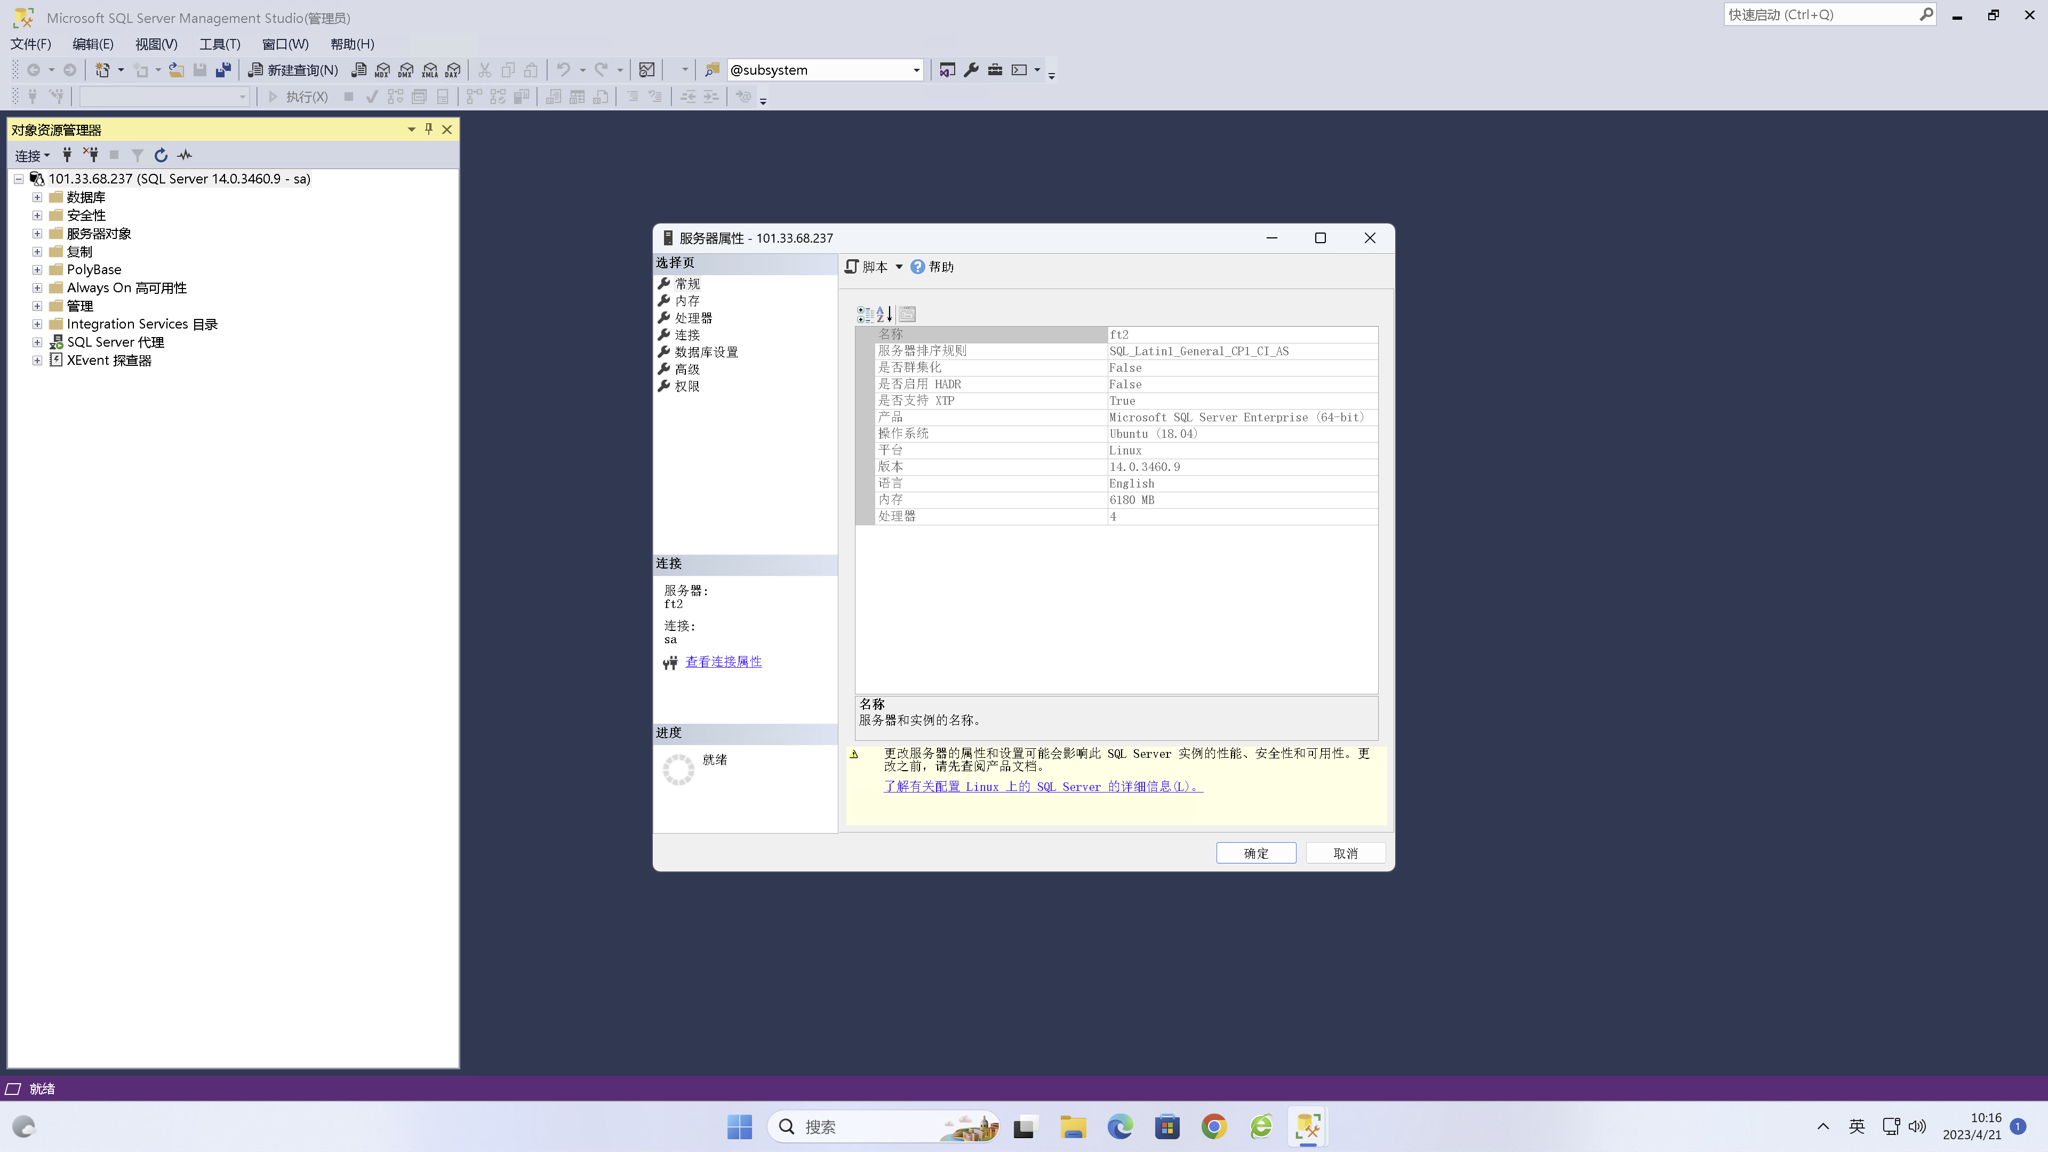Click the activity monitor pulse icon
2048x1152 pixels.
(185, 155)
